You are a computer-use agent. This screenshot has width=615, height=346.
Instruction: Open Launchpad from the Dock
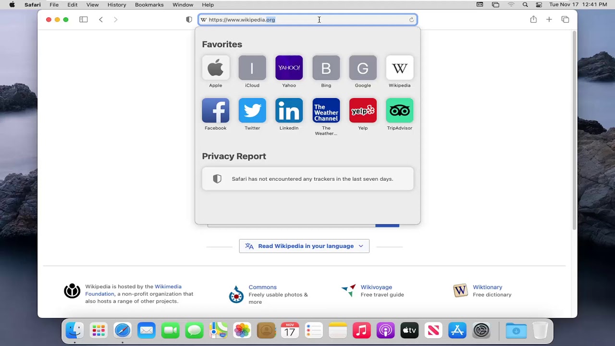98,331
